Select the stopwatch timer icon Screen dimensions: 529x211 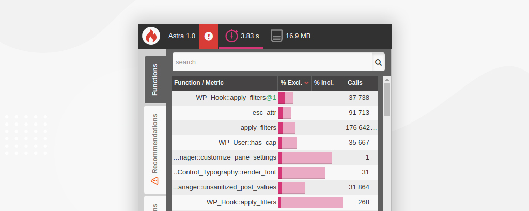click(x=232, y=36)
